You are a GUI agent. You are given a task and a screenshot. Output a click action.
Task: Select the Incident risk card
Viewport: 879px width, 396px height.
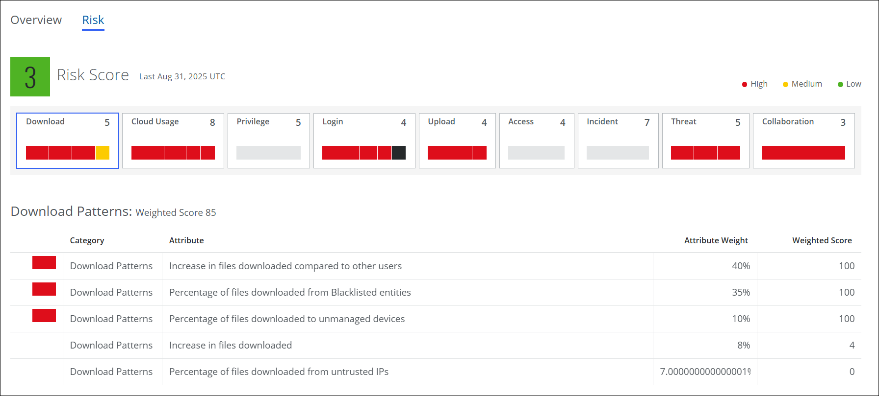[x=618, y=140]
